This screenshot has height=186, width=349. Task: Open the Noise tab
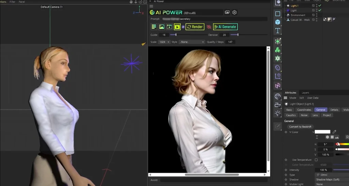coord(304,115)
